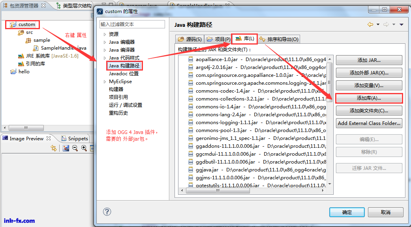Image resolution: width=411 pixels, height=227 pixels.
Task: Click the help question mark icon
Action: [107, 212]
